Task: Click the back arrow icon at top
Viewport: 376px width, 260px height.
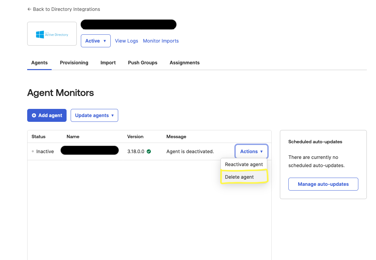Action: click(x=29, y=9)
